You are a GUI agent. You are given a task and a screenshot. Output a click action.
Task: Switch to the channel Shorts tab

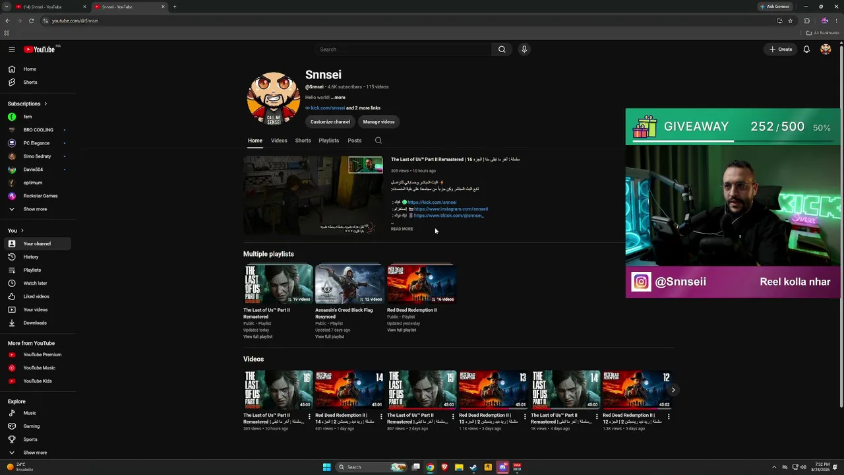pyautogui.click(x=303, y=141)
